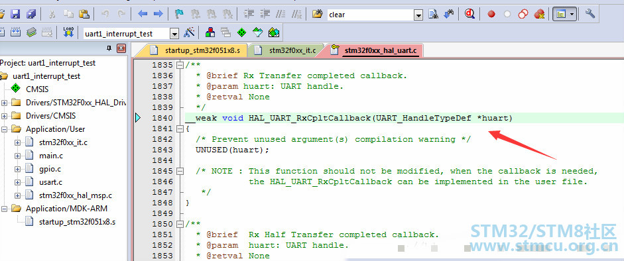Open Configuration wrench icon
This screenshot has width=624, height=261.
pos(590,15)
